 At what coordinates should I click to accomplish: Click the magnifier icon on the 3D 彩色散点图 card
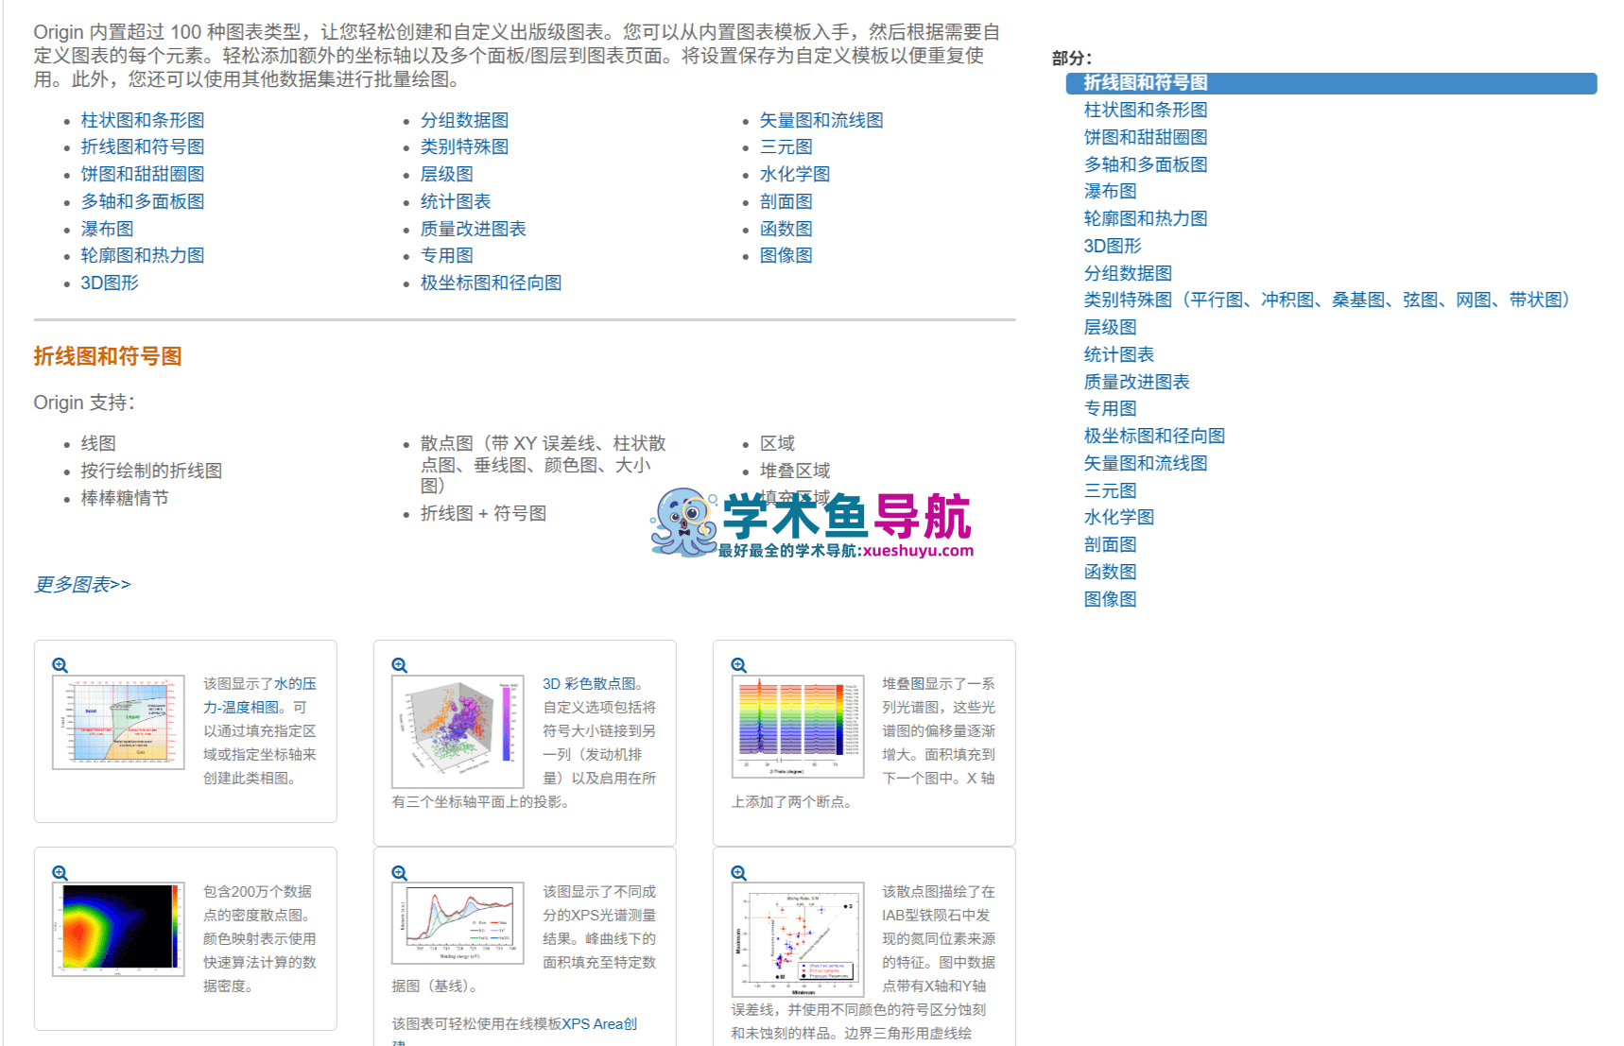pyautogui.click(x=400, y=665)
